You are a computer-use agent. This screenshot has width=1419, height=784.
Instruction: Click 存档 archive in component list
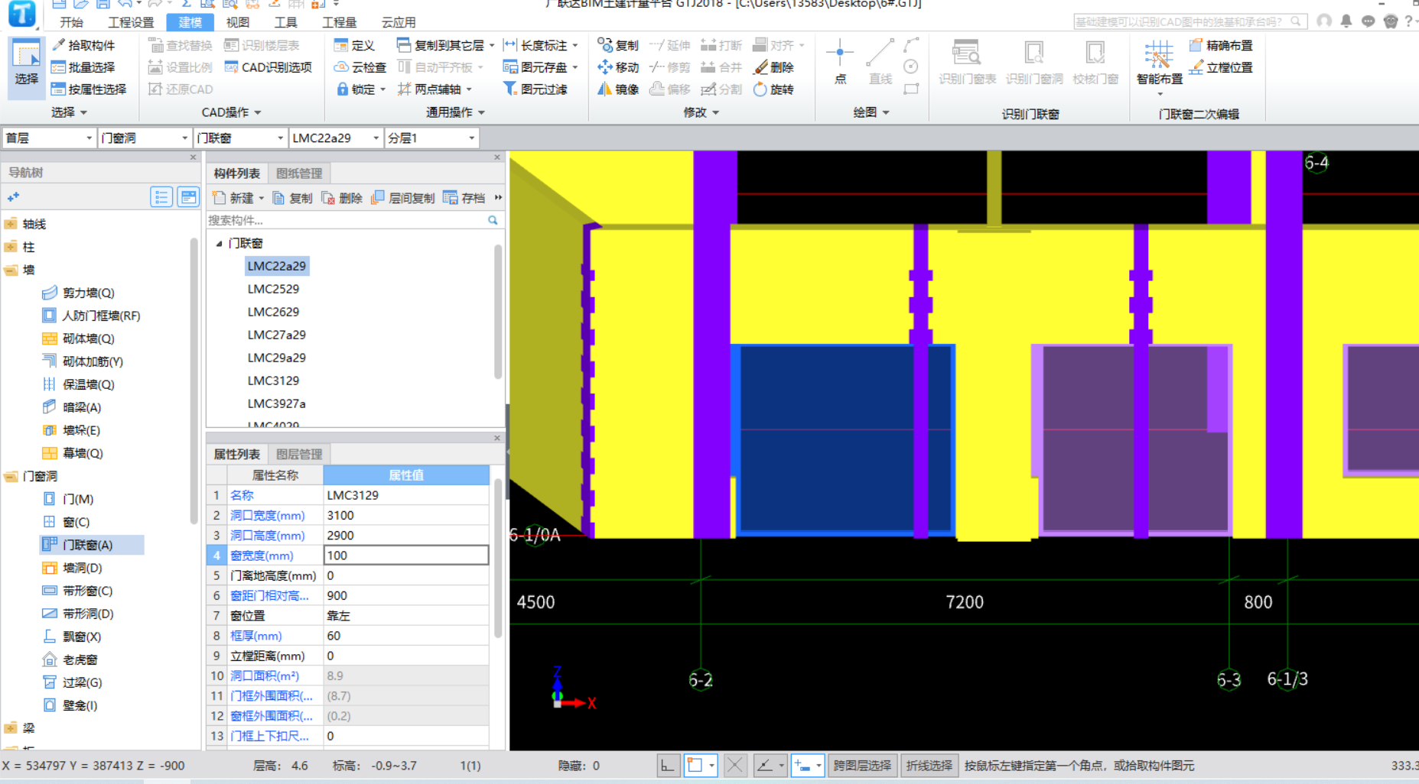(464, 198)
